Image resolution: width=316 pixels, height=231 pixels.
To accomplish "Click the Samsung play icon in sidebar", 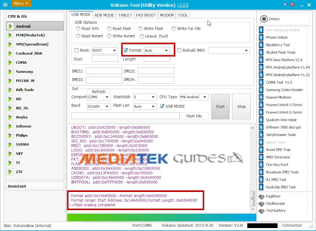I will click(10, 72).
